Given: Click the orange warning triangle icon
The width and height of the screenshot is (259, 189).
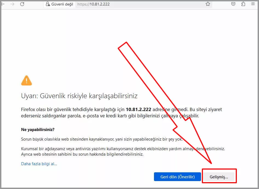Looking at the screenshot, I should [x=27, y=80].
